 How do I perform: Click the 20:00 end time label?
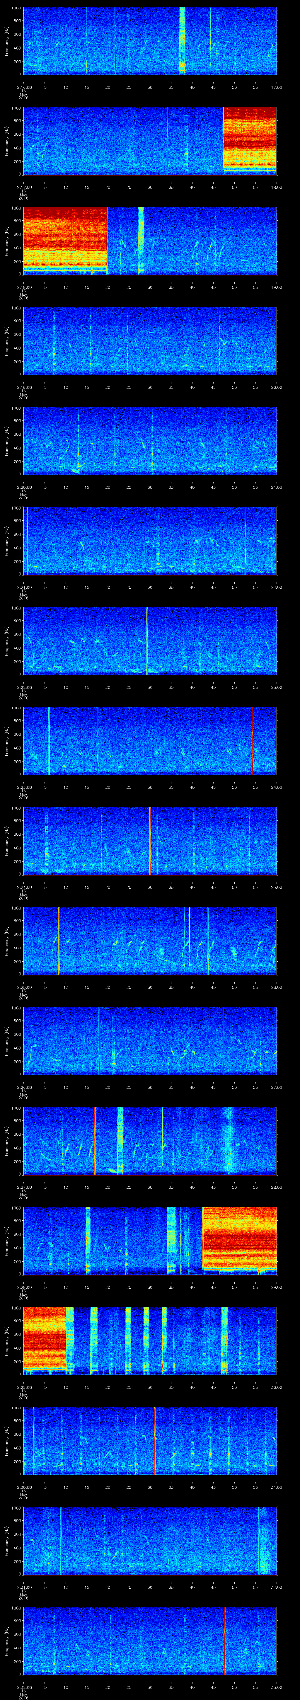pyautogui.click(x=276, y=387)
